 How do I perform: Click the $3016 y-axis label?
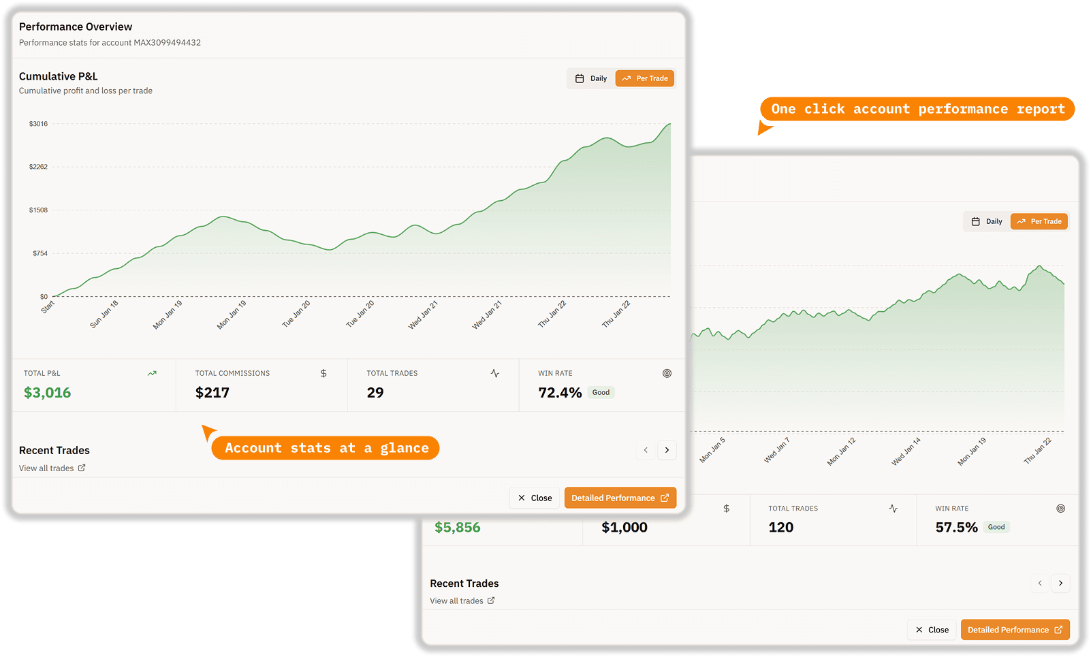tap(38, 124)
